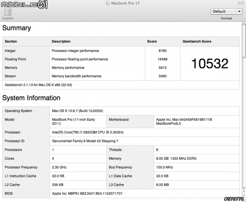Image resolution: width=246 pixels, height=202 pixels.
Task: Click the Cores value 4
Action: (x=53, y=159)
